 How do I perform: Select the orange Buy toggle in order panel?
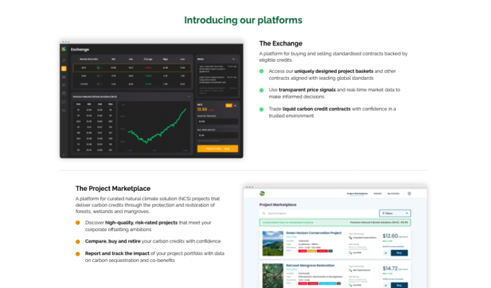coord(229,106)
